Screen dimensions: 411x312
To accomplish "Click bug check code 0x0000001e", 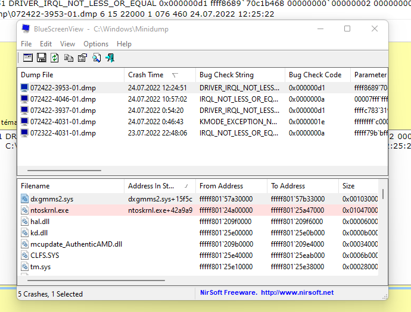I will [x=307, y=122].
